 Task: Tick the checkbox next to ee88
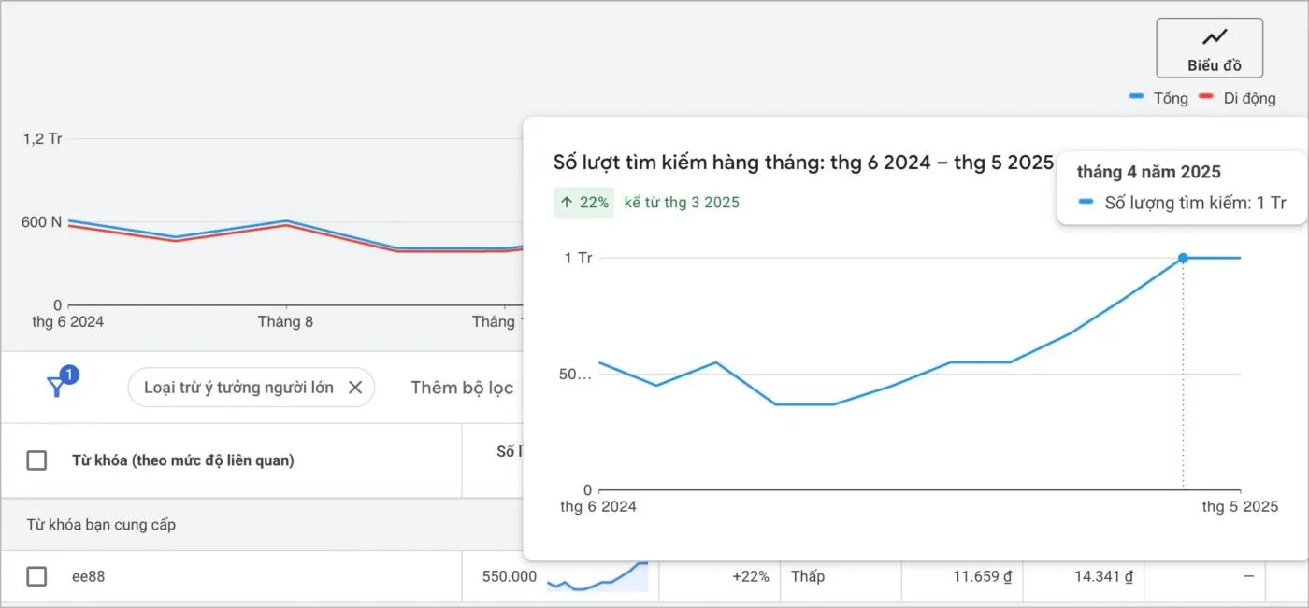[36, 576]
